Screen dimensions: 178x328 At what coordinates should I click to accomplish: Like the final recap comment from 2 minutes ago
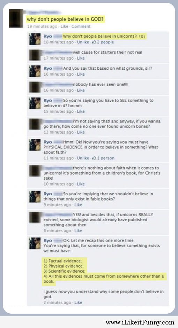(x=78, y=302)
